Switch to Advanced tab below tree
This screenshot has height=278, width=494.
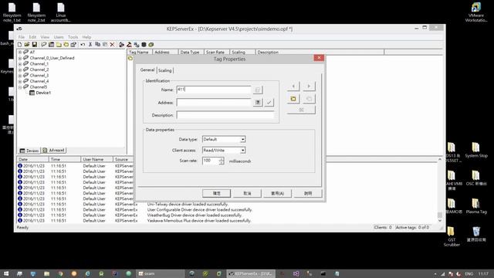pos(54,151)
